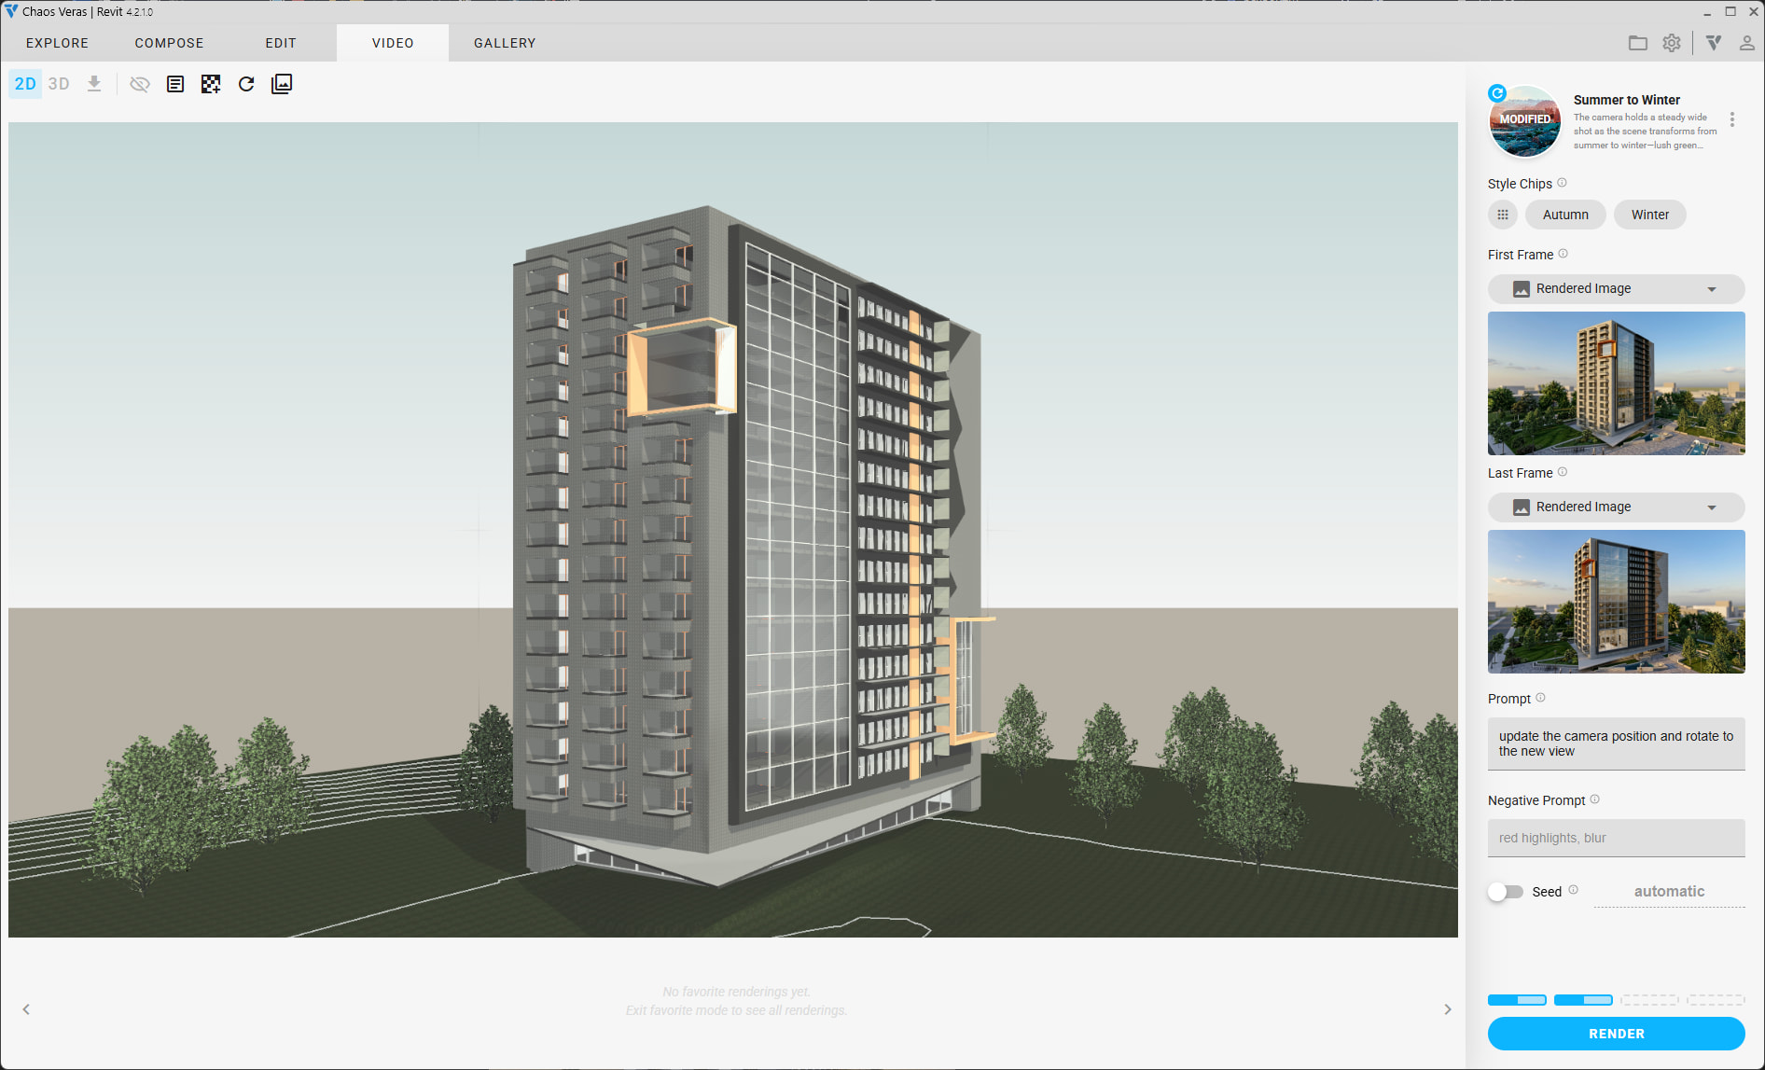Click the refresh arrow icon in the toolbar
The image size is (1765, 1070).
click(246, 84)
